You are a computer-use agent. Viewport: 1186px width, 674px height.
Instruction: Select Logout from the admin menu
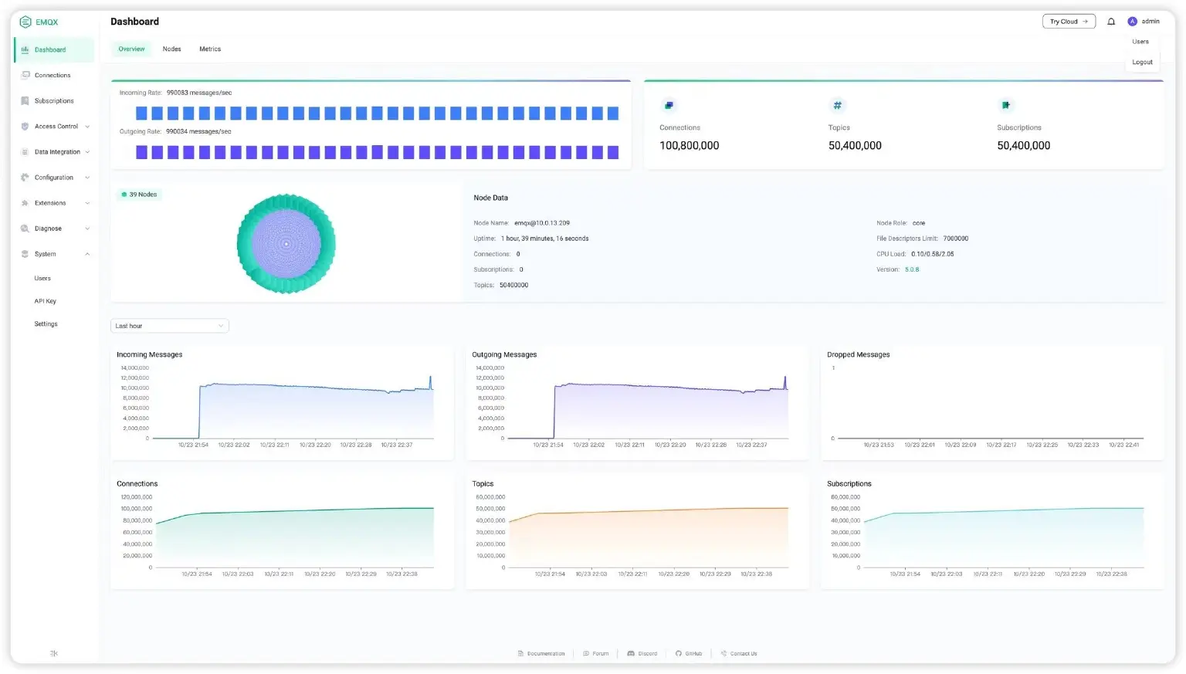[x=1142, y=63]
